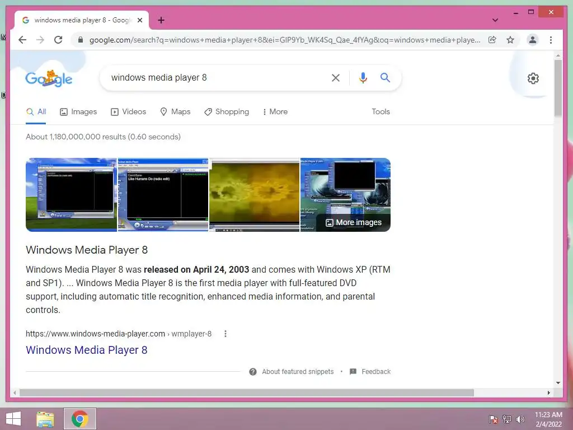Reload the current page
Screen dimensions: 573x430
point(58,40)
